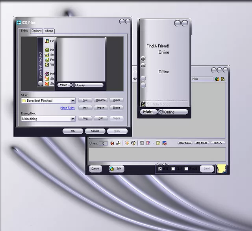Click the red font color icon

point(148,143)
